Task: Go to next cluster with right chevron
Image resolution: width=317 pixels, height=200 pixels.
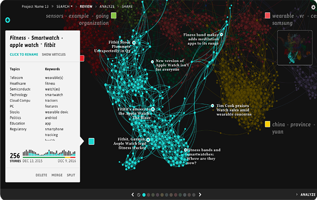Action: point(200,195)
